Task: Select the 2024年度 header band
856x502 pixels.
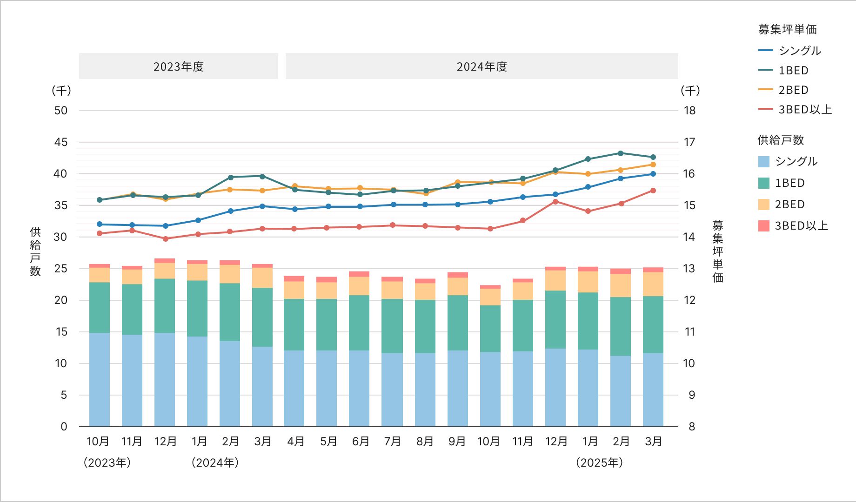Action: coord(481,66)
